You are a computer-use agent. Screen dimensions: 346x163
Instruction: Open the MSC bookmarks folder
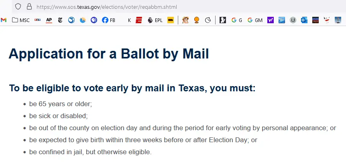coord(21,20)
